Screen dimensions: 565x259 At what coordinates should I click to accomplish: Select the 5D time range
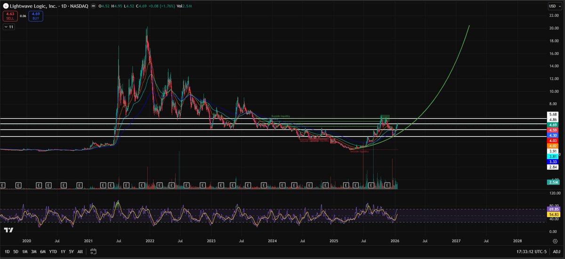[x=16, y=251]
